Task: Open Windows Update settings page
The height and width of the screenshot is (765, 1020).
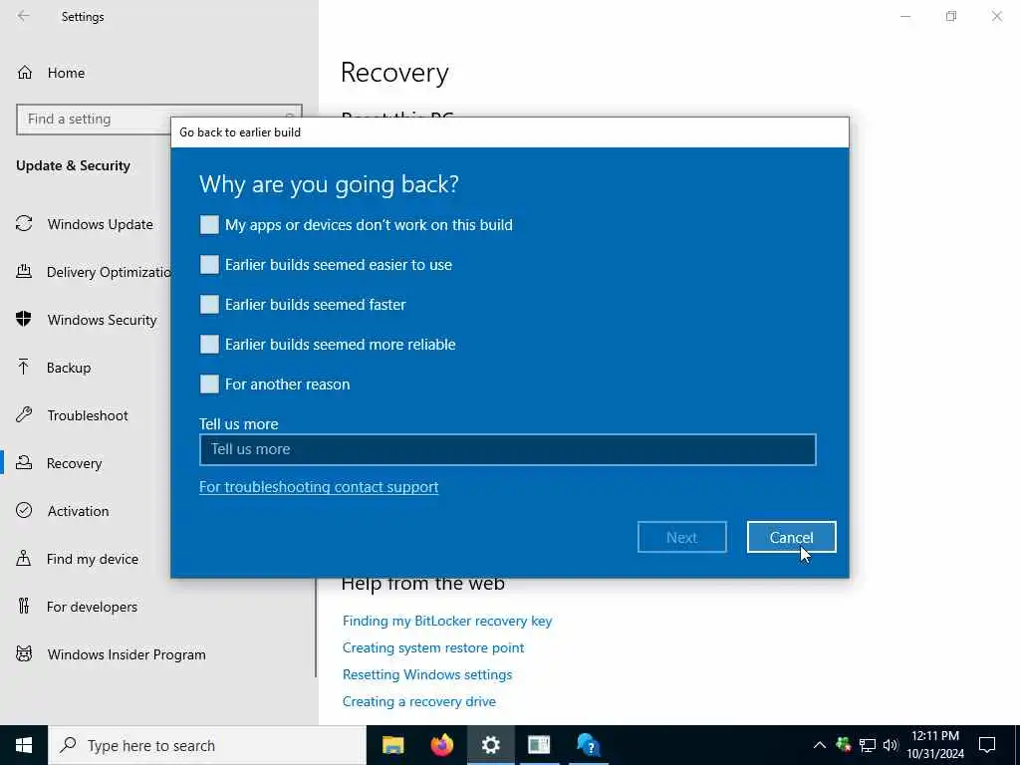Action: (x=101, y=224)
